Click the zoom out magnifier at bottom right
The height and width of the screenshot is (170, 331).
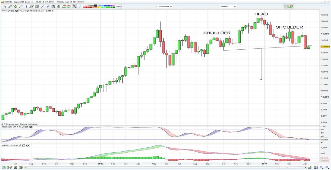point(321,168)
